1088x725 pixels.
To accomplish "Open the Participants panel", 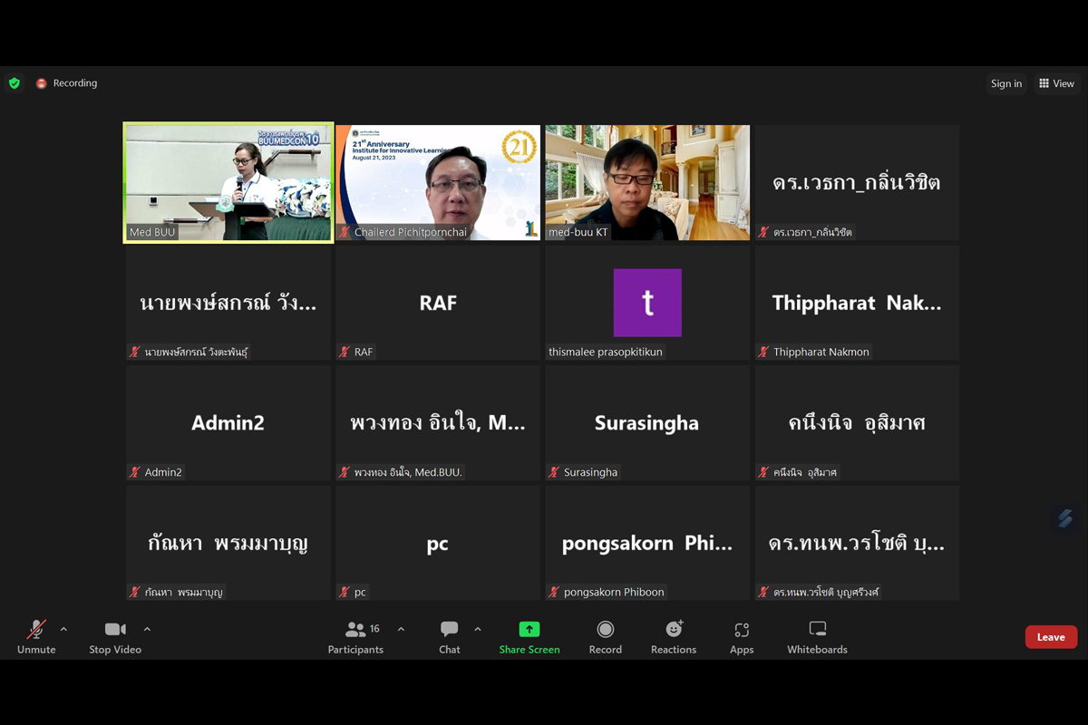I will 355,637.
